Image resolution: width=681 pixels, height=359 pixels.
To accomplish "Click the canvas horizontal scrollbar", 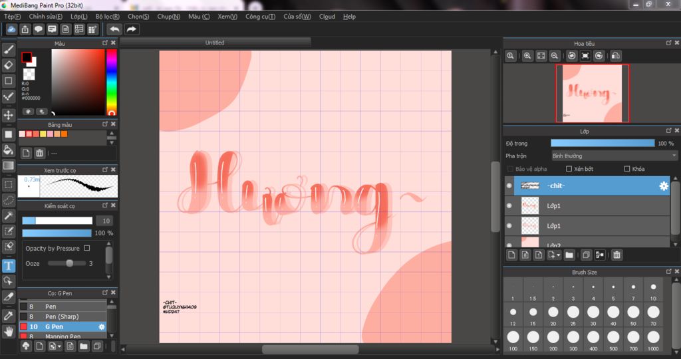I will (311, 349).
